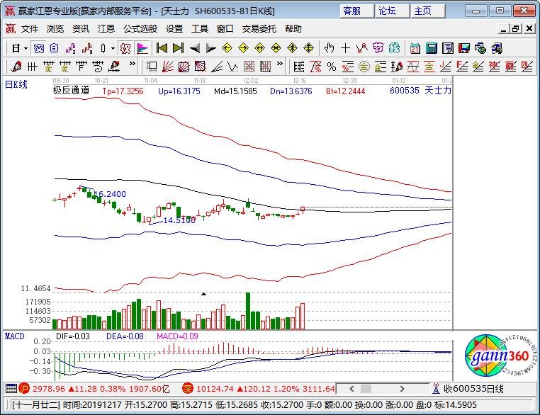This screenshot has width=540, height=415.
Task: Click the status bar grid table icon
Action: tap(11, 389)
